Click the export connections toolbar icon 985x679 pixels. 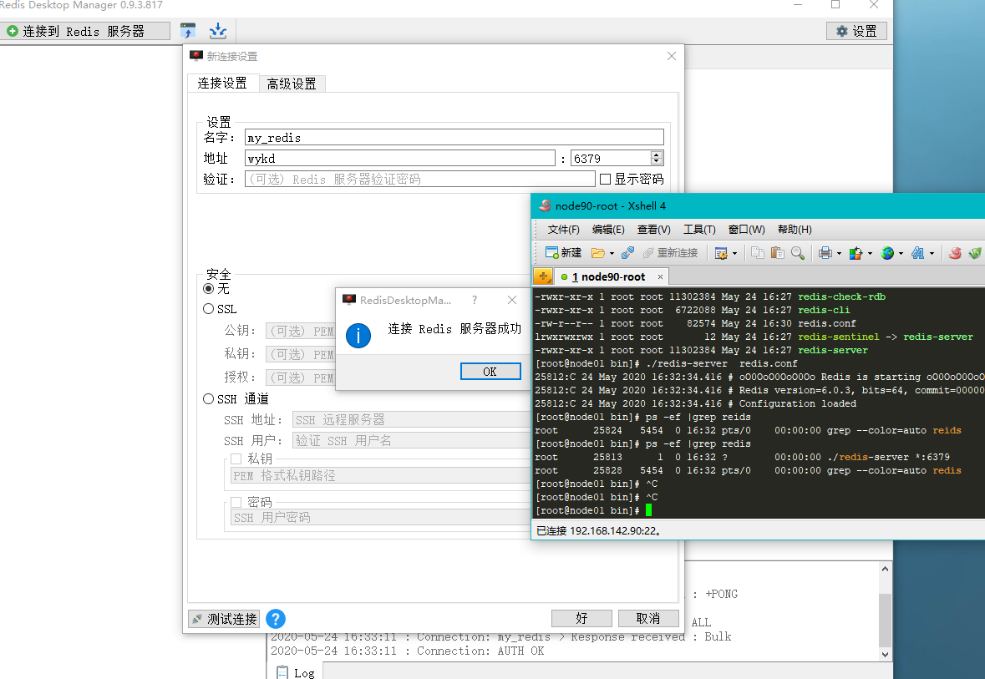188,31
